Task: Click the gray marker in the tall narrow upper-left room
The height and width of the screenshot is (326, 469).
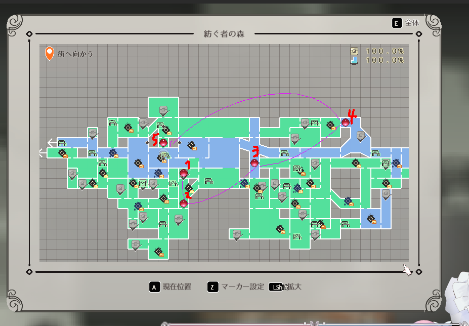Action: [x=93, y=133]
